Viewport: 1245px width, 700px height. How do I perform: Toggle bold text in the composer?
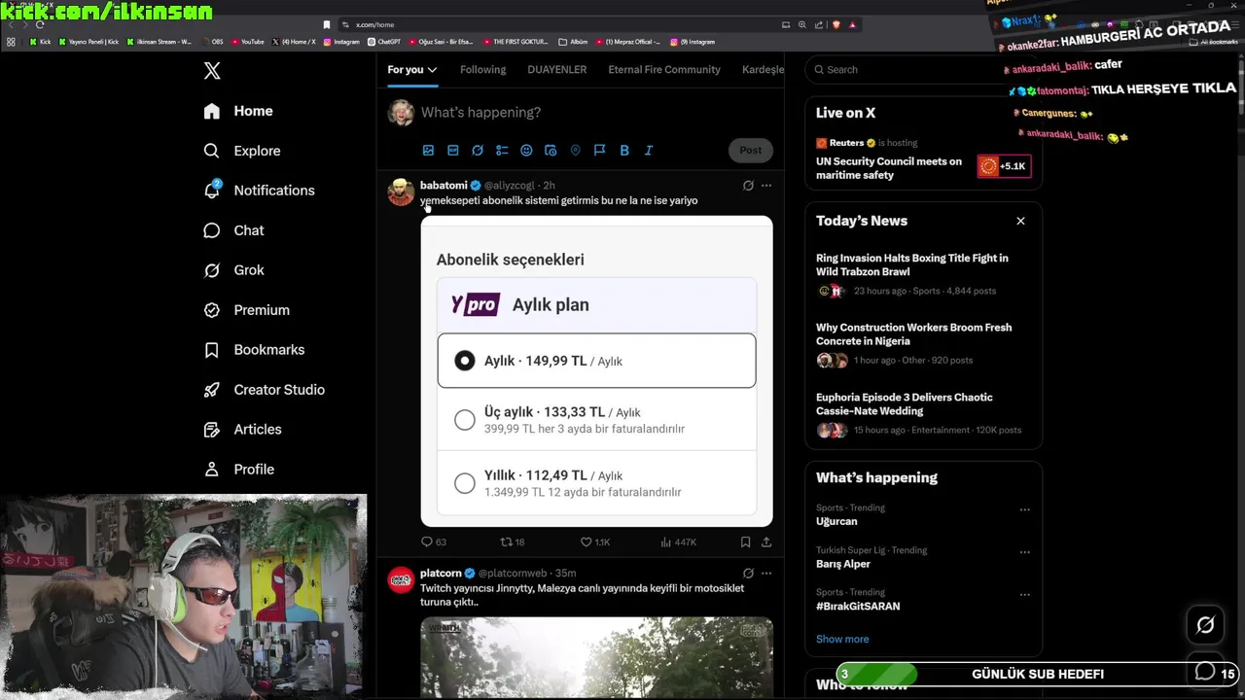[624, 150]
